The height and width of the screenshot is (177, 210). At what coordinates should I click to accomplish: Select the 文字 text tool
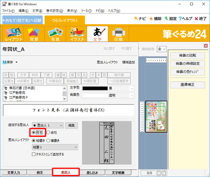click(x=97, y=34)
